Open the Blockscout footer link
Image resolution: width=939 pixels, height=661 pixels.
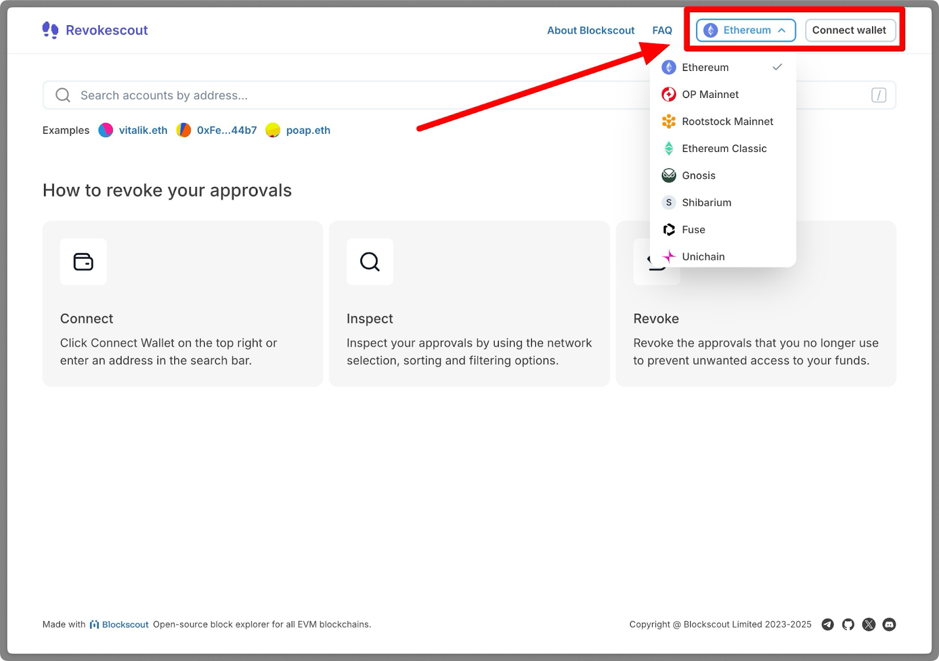119,625
